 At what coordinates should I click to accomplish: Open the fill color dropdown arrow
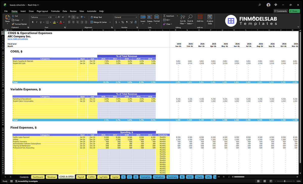pos(57,22)
